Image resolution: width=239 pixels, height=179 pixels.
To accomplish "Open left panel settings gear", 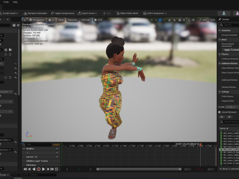I will coord(18,25).
